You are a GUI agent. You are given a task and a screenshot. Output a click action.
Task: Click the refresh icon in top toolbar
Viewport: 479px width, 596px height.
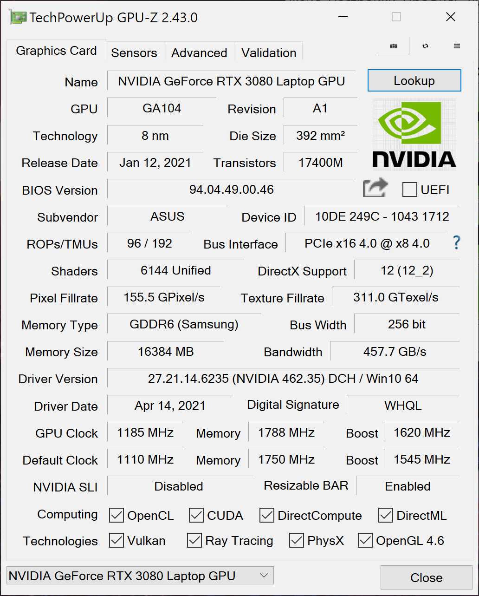point(425,46)
